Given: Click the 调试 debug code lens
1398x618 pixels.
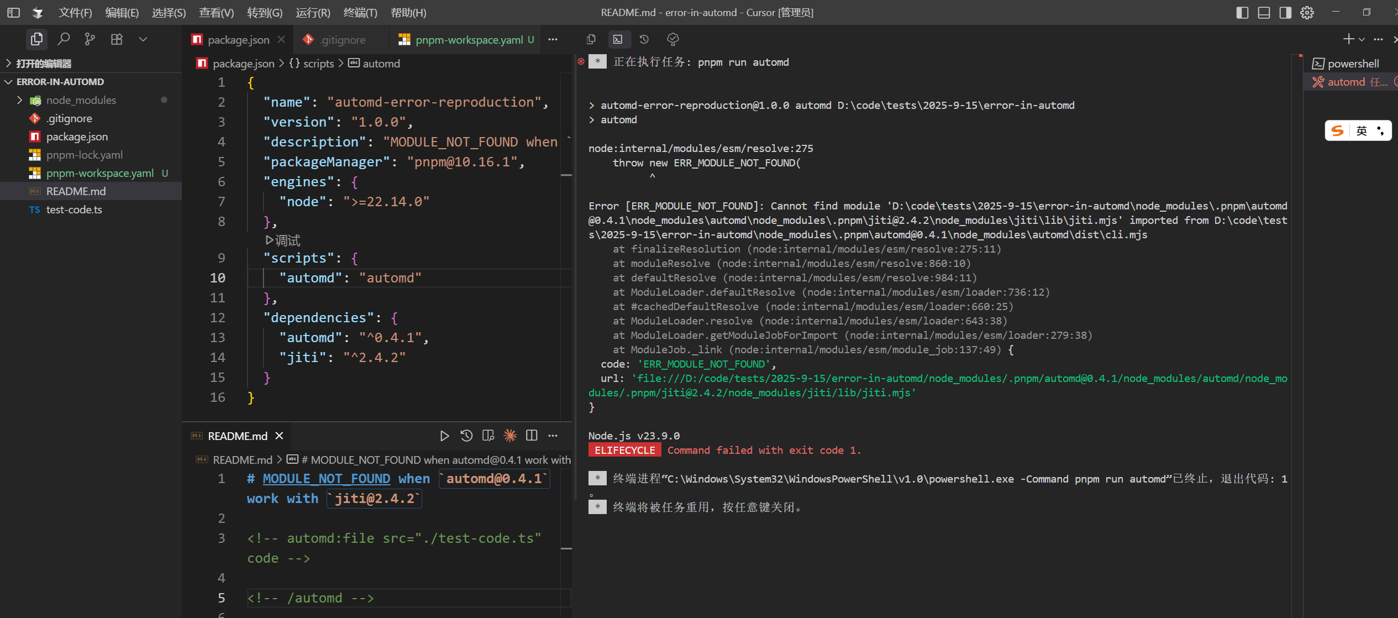Looking at the screenshot, I should click(283, 240).
